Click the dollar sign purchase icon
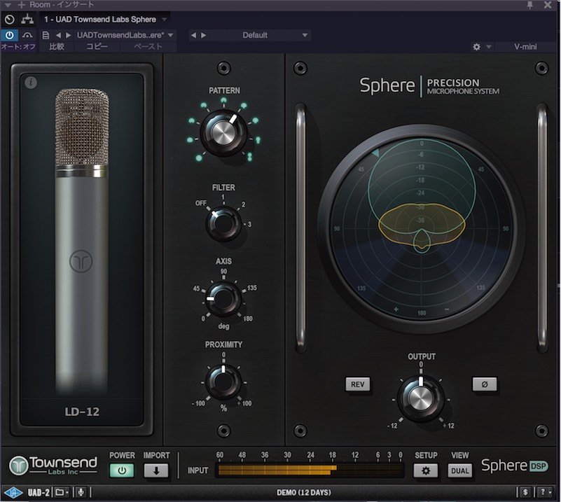The image size is (561, 502). click(525, 493)
